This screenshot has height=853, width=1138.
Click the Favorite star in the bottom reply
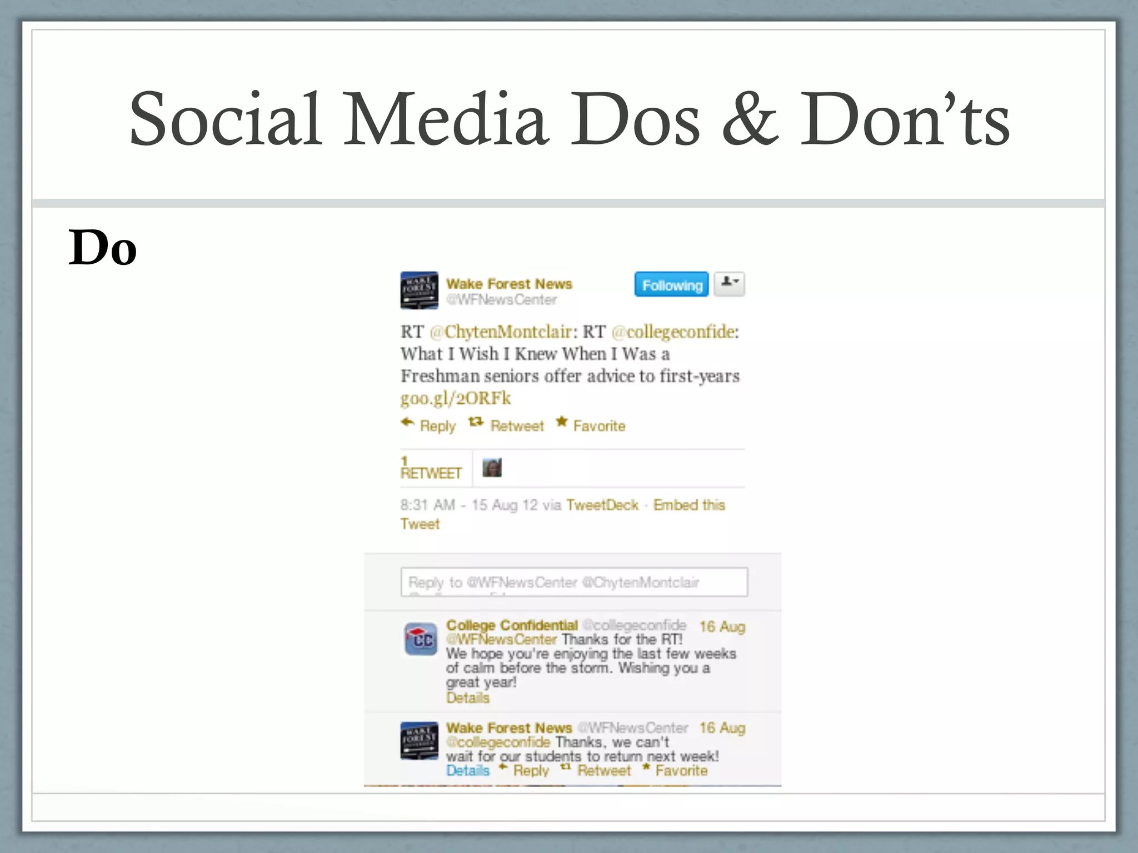(x=646, y=767)
